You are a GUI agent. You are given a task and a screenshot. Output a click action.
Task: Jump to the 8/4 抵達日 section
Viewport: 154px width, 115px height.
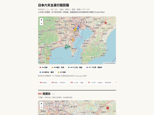[43, 83]
